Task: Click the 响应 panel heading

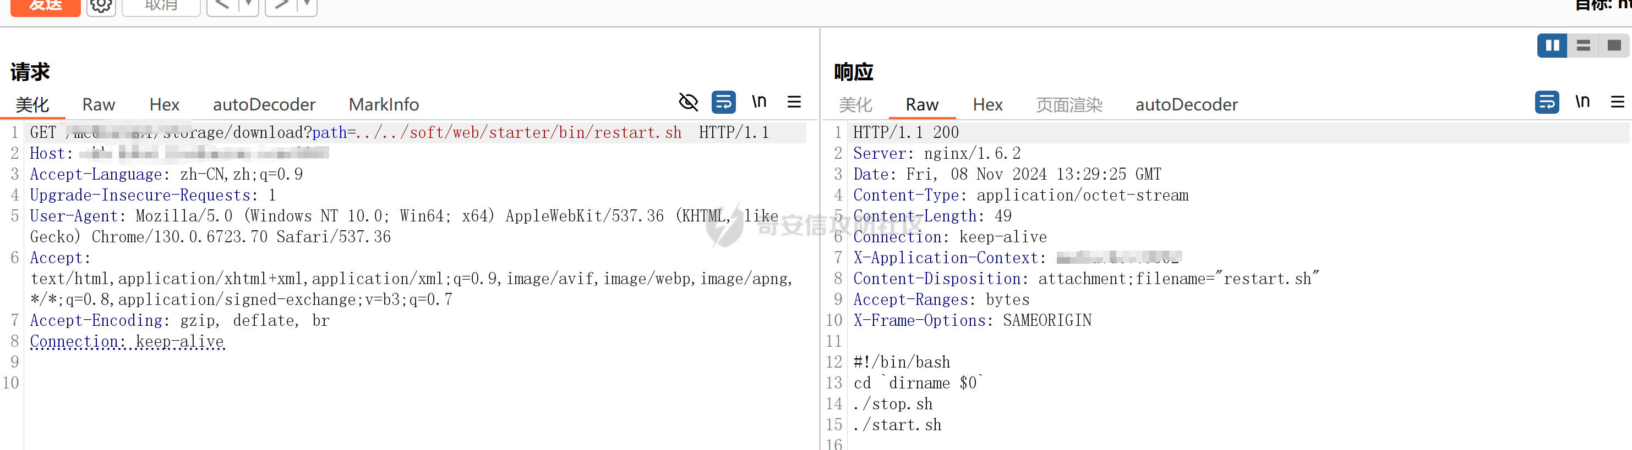Action: (x=853, y=71)
